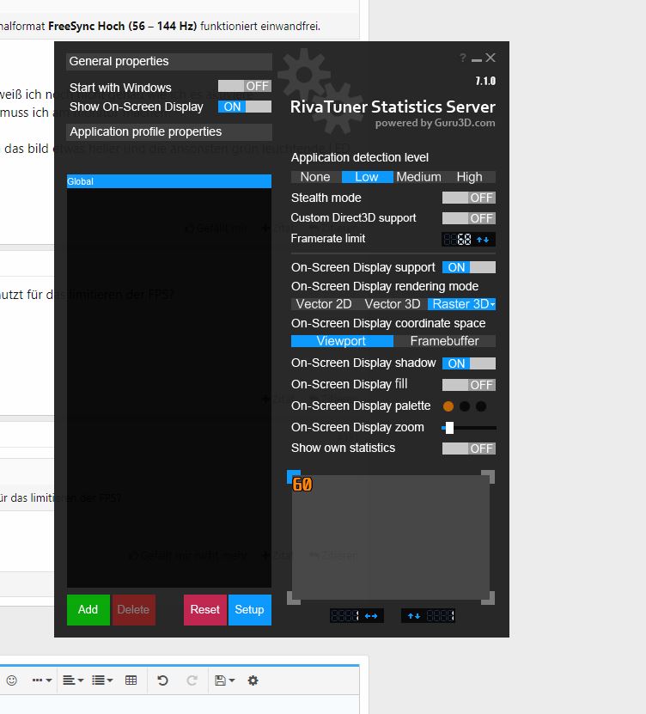Click the horizontal position left-right arrows
The height and width of the screenshot is (714, 646).
(371, 616)
